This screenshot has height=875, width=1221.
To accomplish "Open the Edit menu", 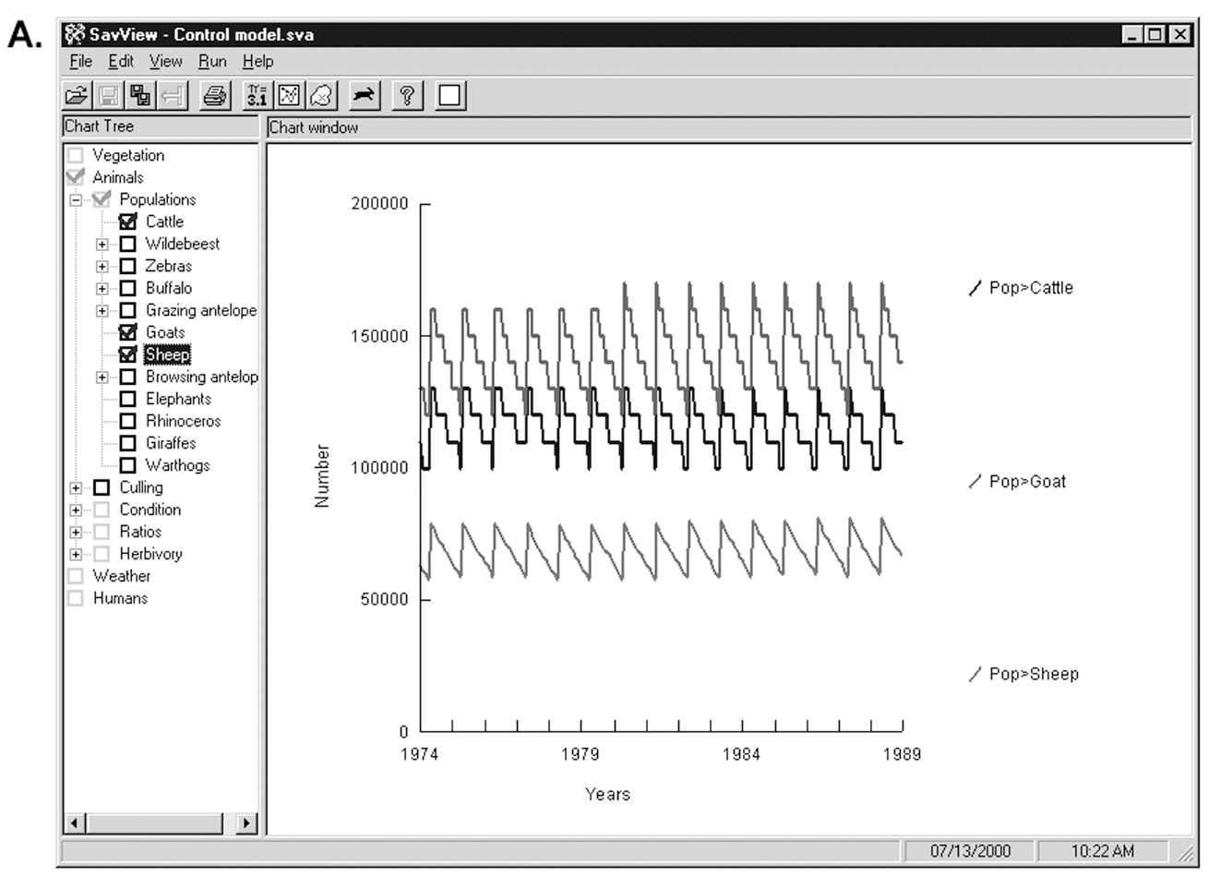I will (121, 62).
